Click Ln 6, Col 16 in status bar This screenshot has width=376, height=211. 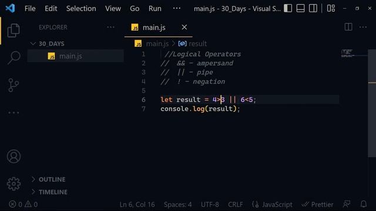tap(137, 205)
